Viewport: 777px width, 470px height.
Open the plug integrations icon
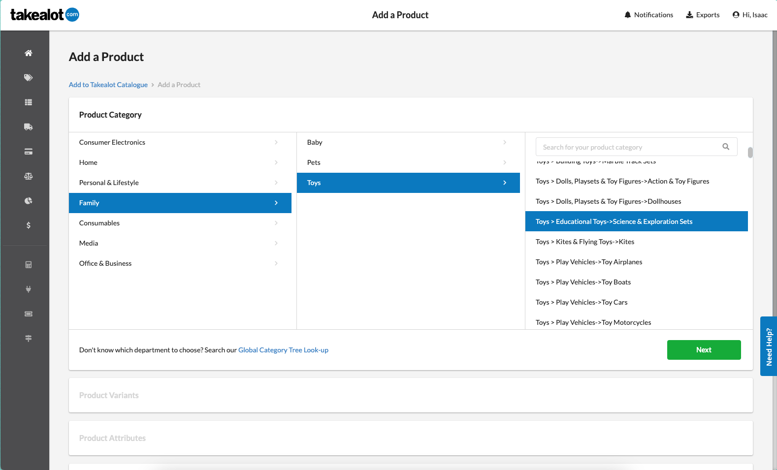pos(29,289)
